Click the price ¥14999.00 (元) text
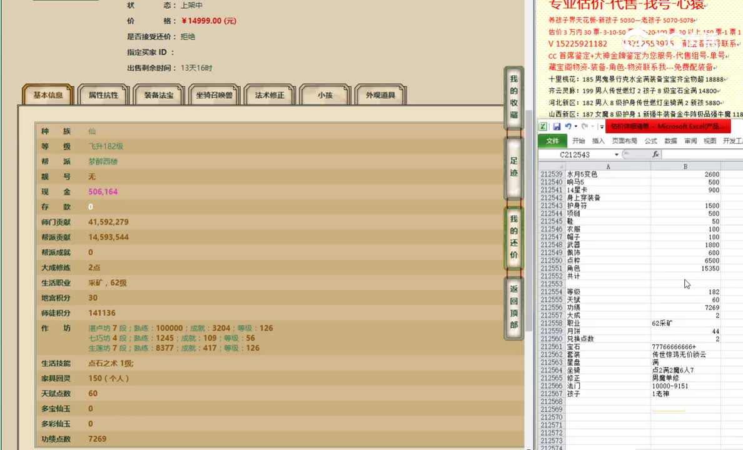This screenshot has height=450, width=743. pos(209,21)
